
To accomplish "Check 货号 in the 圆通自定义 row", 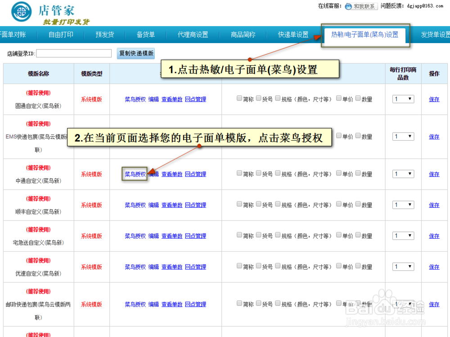I will [x=259, y=98].
